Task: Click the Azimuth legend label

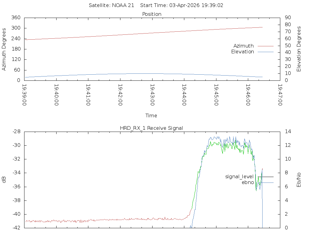Action: 243,46
